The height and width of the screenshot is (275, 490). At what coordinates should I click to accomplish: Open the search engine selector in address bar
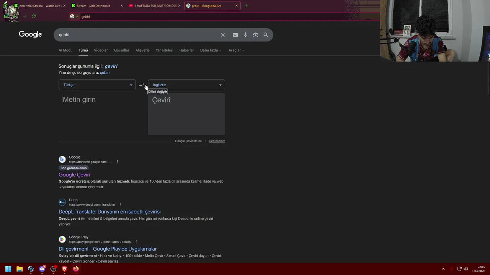click(x=74, y=16)
